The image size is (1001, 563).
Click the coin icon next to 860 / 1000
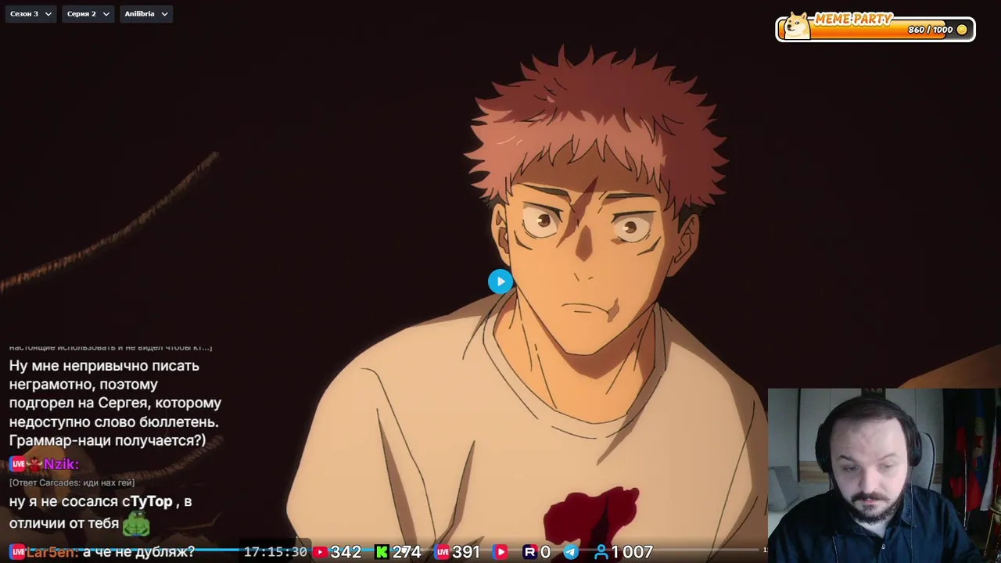[x=962, y=30]
